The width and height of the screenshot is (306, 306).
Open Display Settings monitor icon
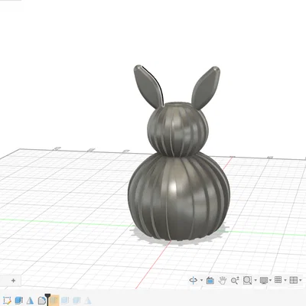264,281
